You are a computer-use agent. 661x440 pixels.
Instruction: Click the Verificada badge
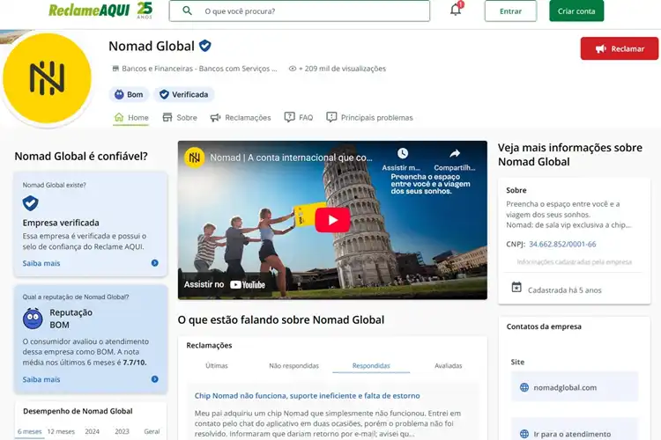point(184,94)
